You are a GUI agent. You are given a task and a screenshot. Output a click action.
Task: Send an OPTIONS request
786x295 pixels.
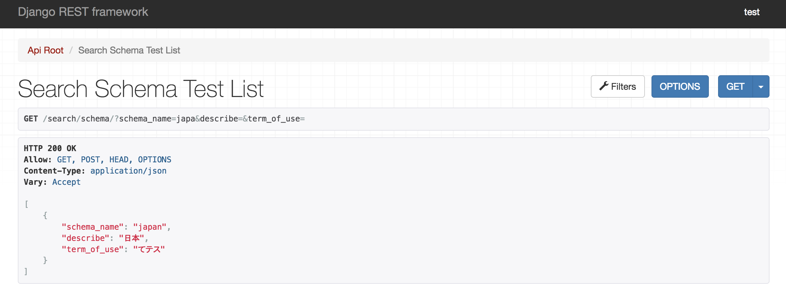(x=680, y=86)
